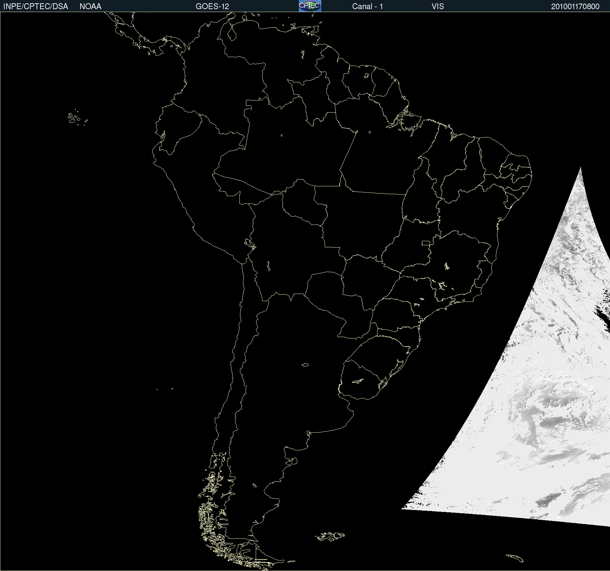Screen dimensions: 610x571
Task: Click the CPTEC logo in the header
Action: [310, 6]
